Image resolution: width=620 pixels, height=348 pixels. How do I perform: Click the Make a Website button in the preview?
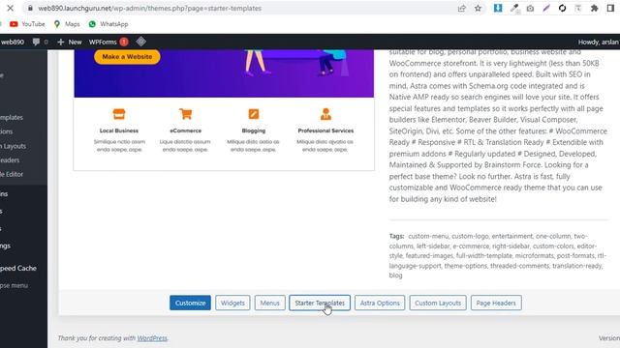coord(127,57)
